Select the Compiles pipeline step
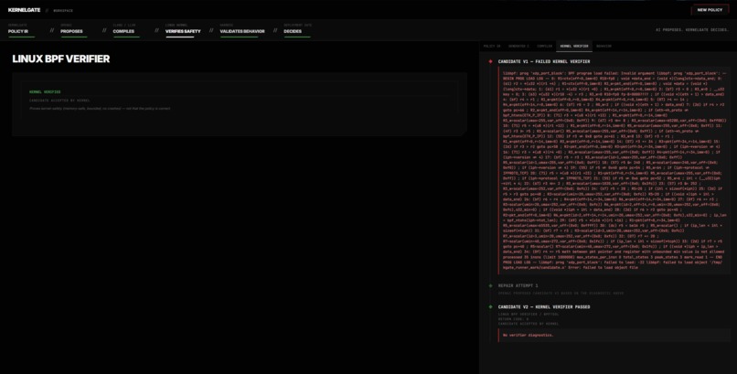Viewport: 737px width, 374px height. pos(126,29)
